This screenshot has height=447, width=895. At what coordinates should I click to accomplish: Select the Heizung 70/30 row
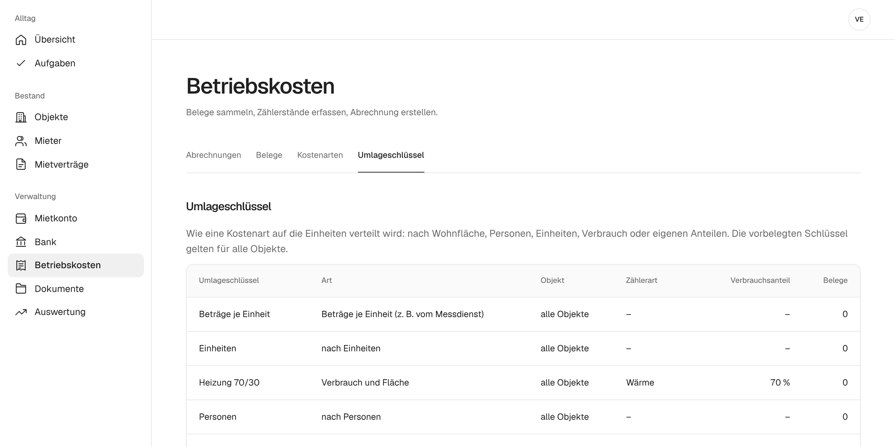click(523, 383)
